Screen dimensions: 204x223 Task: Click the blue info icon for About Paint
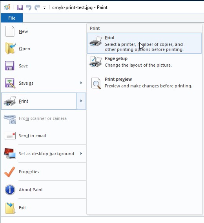point(10,190)
